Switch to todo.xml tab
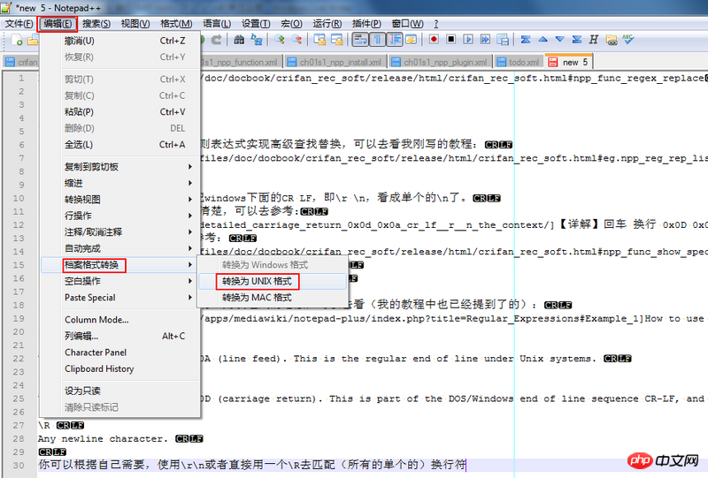Screen dimensions: 708x478 519,62
